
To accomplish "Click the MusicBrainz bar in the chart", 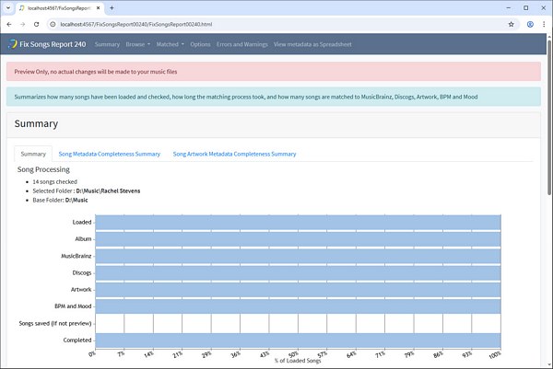I will (x=297, y=255).
